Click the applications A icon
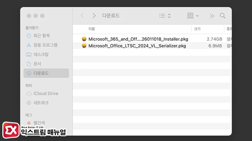The height and width of the screenshot is (141, 252). (x=29, y=45)
